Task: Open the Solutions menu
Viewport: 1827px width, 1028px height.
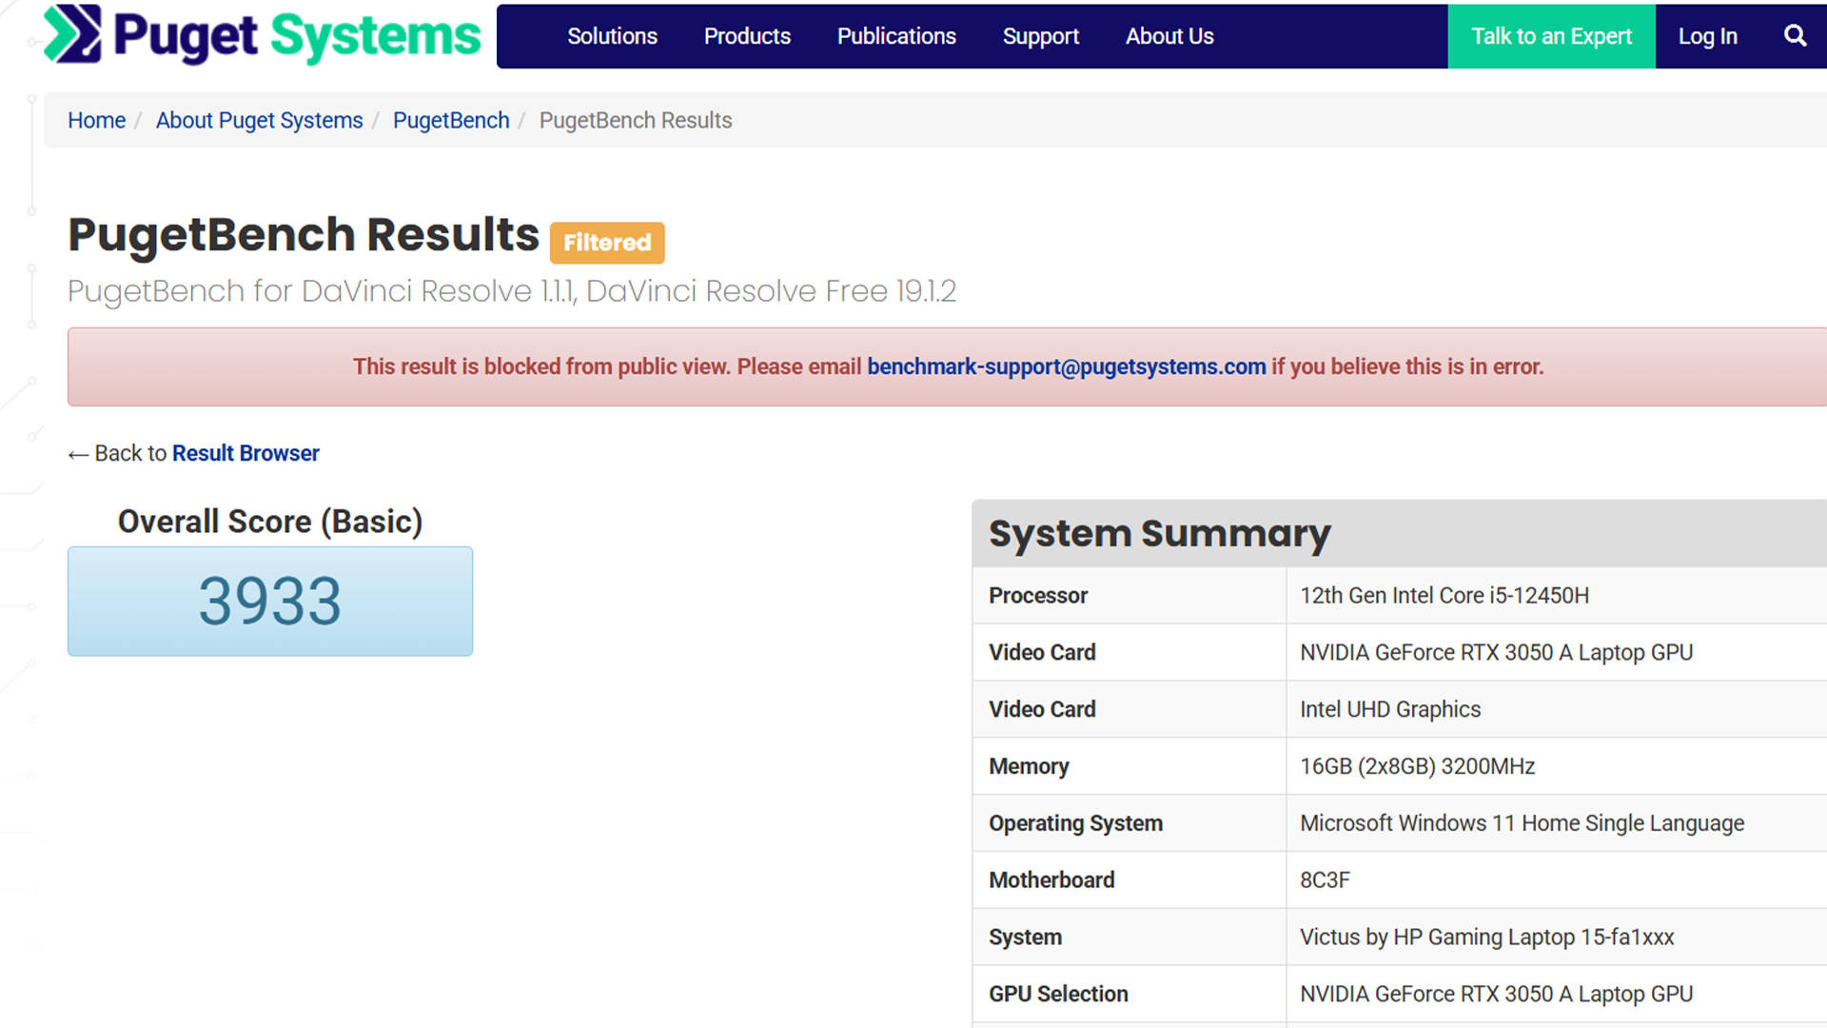Action: click(612, 36)
